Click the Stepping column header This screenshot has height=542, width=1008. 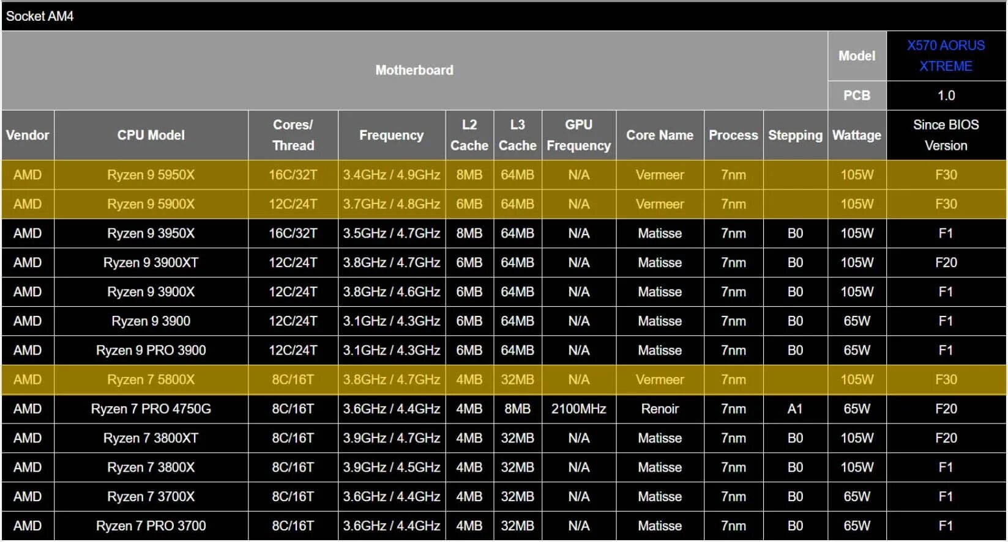[796, 135]
